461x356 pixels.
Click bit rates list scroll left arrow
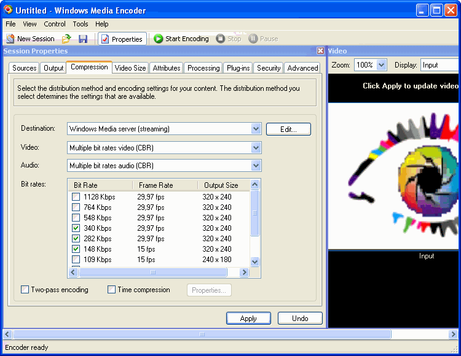[x=73, y=273]
